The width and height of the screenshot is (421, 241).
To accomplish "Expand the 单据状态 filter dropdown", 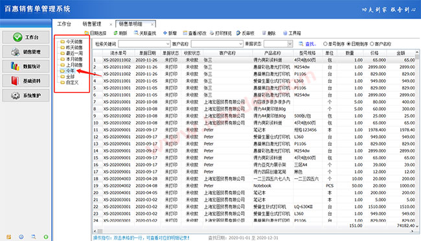I will (290, 44).
